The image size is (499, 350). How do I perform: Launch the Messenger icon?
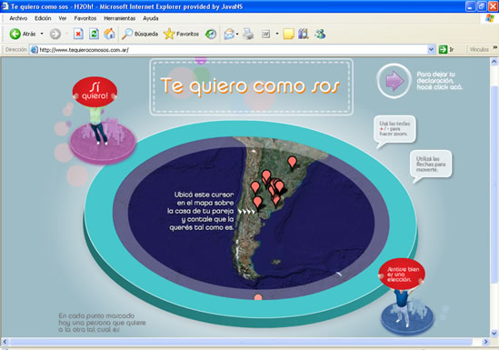320,34
